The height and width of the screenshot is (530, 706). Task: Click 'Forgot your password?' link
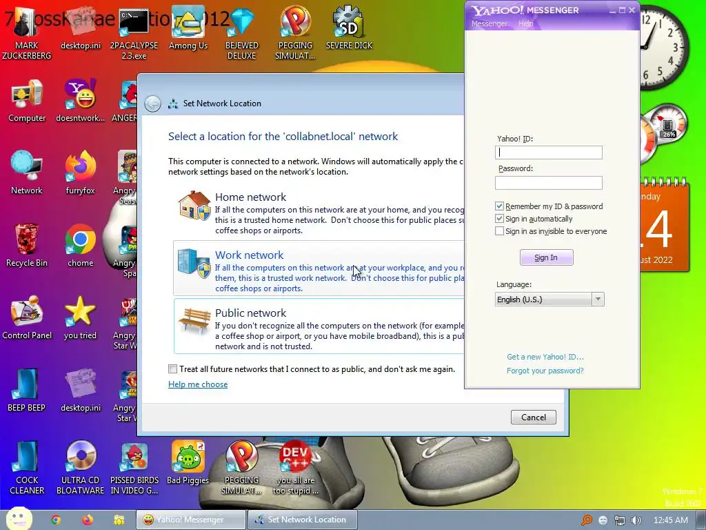(545, 371)
